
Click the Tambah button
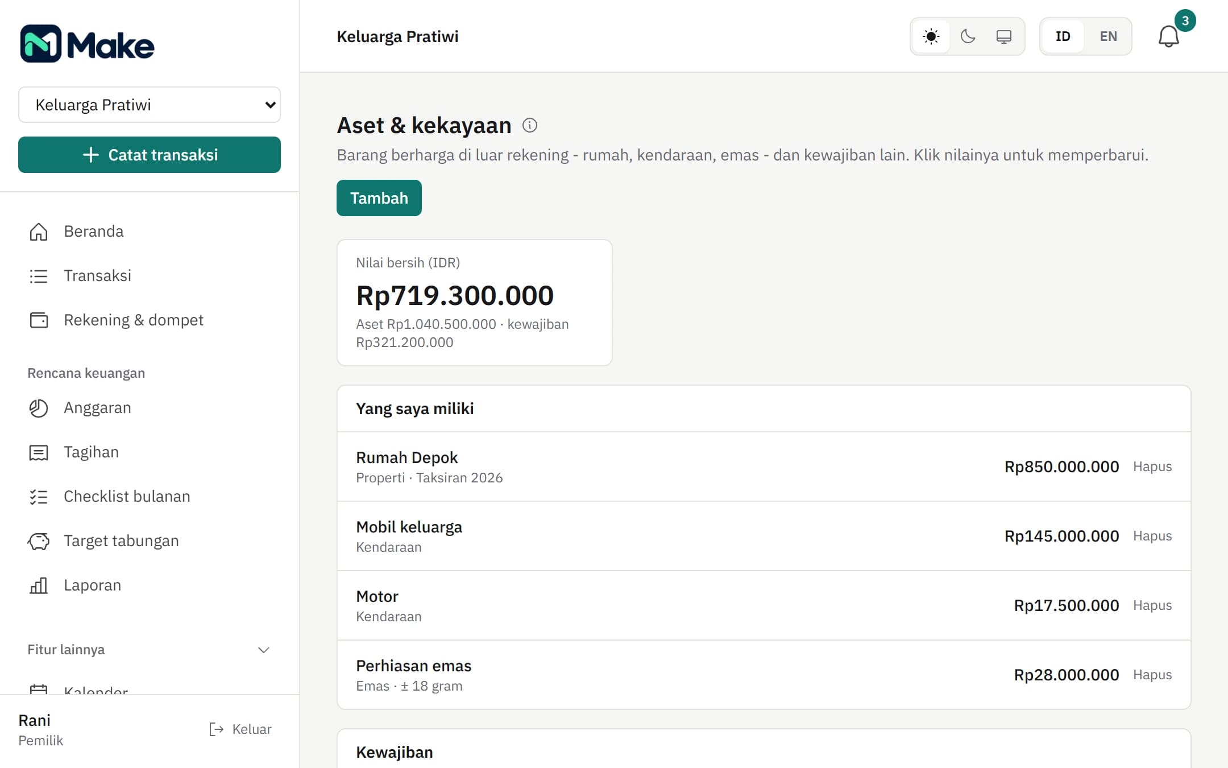pyautogui.click(x=379, y=198)
